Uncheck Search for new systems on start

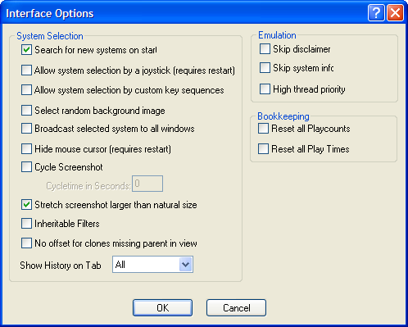[x=26, y=50]
